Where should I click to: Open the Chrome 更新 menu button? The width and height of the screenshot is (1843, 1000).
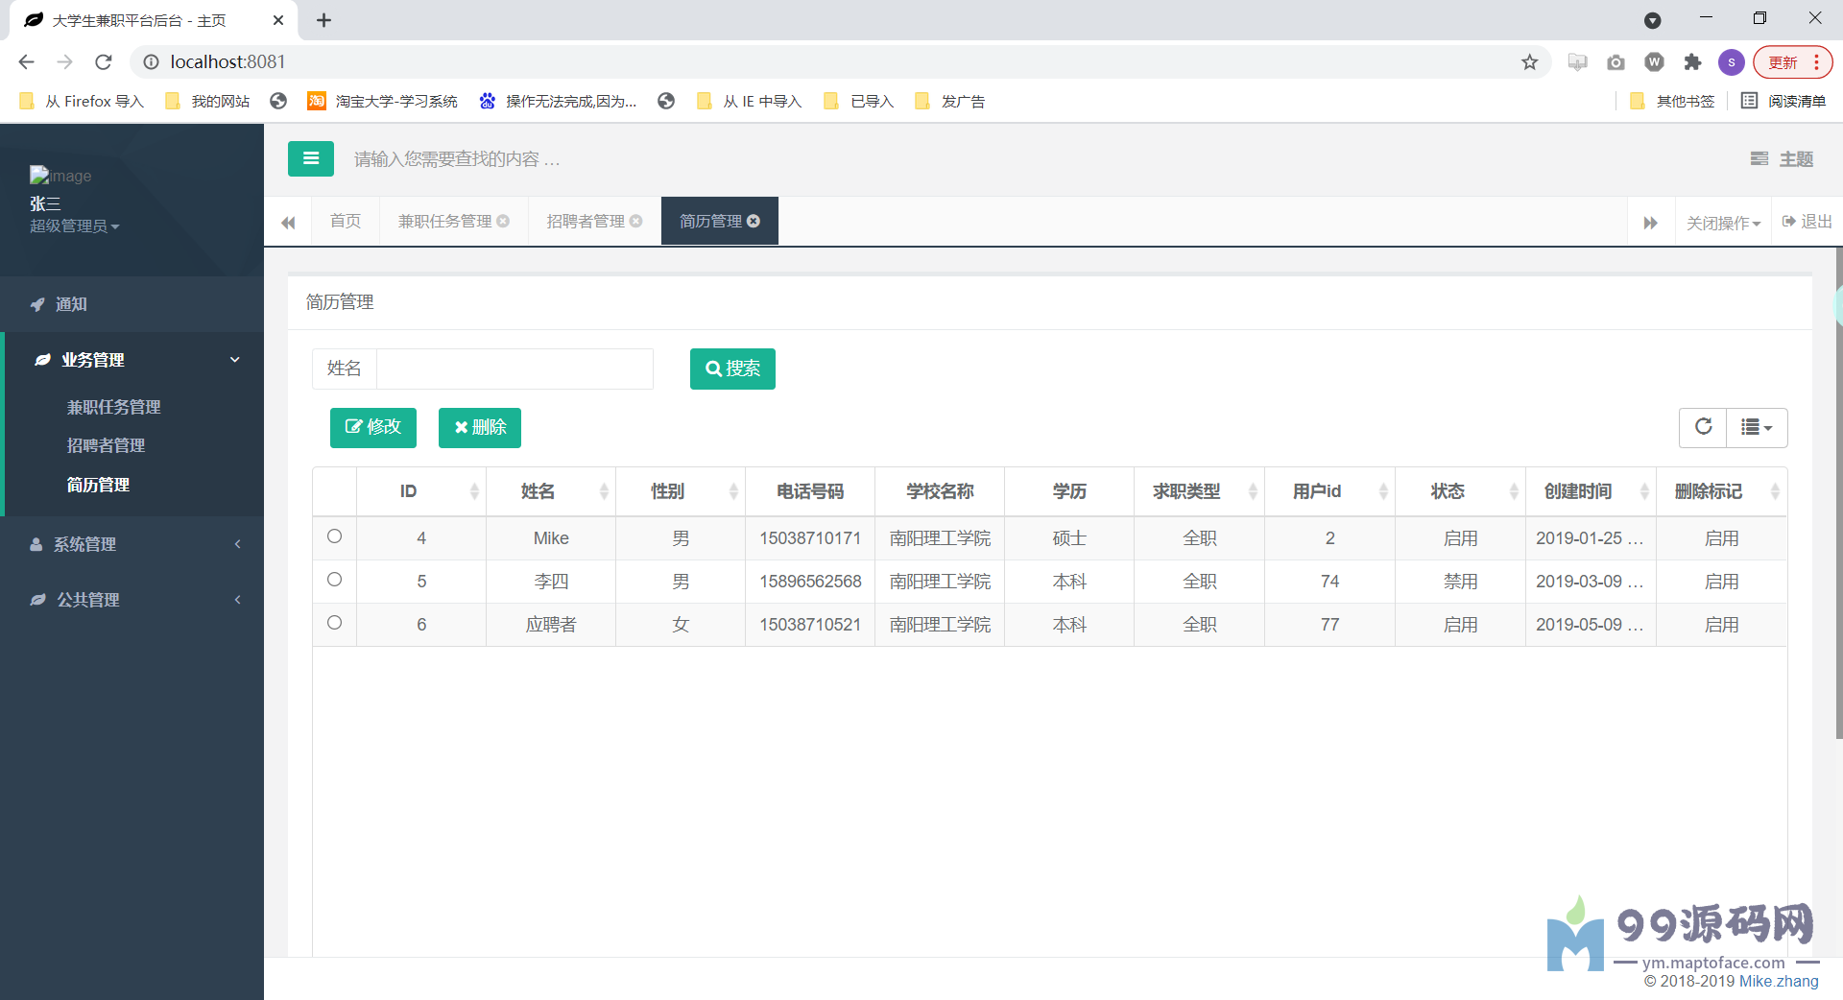coord(1792,62)
